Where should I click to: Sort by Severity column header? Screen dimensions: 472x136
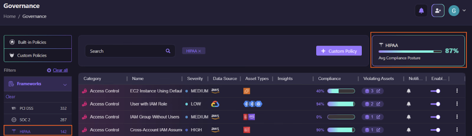[x=195, y=78]
